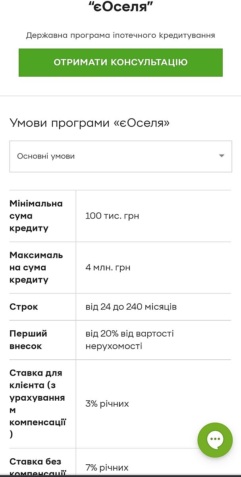The height and width of the screenshot is (477, 241).
Task: Select 'Ставка для клієнта' row label
Action: [37, 403]
